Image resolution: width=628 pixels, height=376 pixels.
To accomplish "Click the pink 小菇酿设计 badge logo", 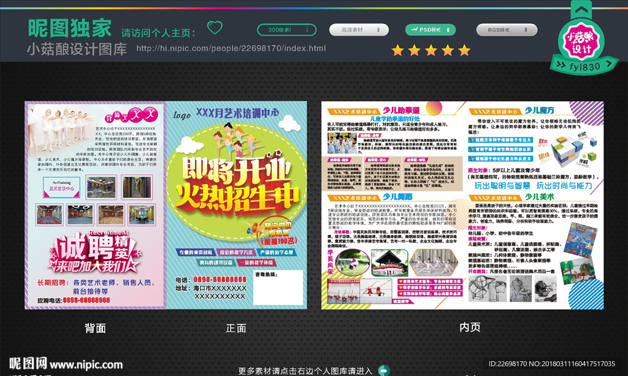I will 581,42.
